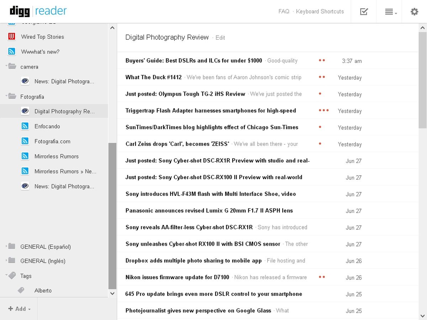The image size is (427, 320).
Task: Click the mark-all-as-read checkmark icon
Action: tap(363, 11)
